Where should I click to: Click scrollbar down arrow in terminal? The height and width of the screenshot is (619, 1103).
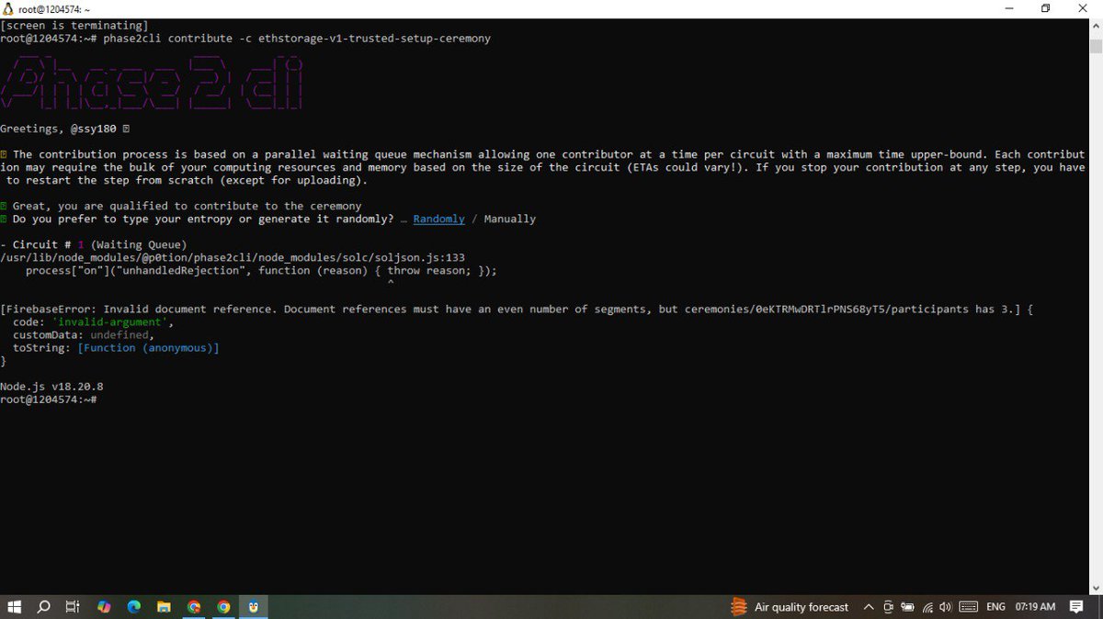click(x=1096, y=588)
